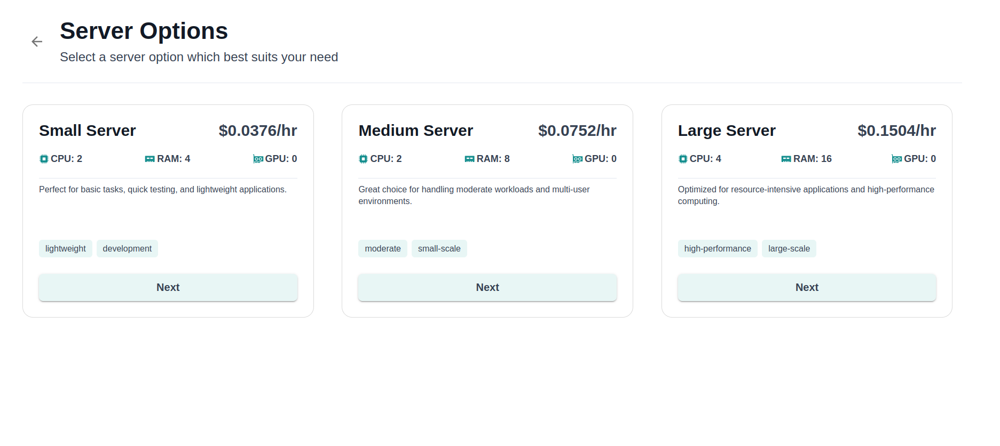Click the Medium Server RAM icon
The height and width of the screenshot is (446, 1000).
469,159
